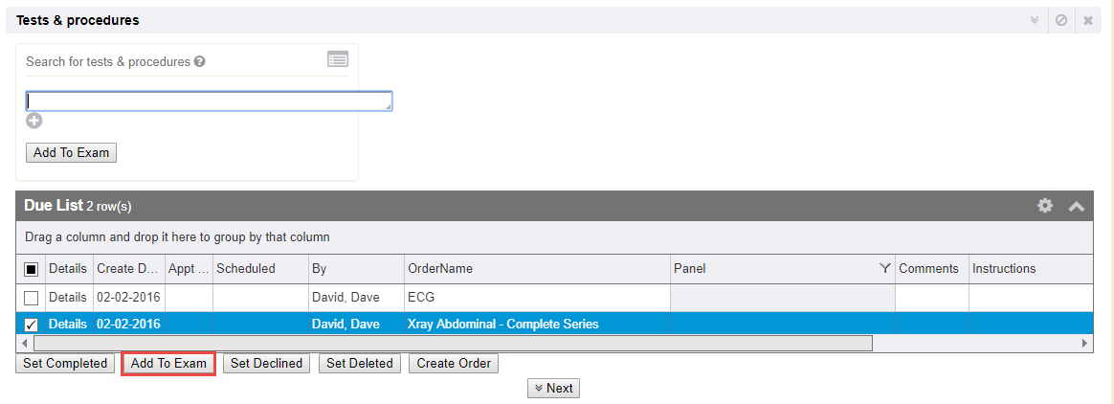Click the Set Completed button
The width and height of the screenshot is (1114, 404).
tap(65, 364)
